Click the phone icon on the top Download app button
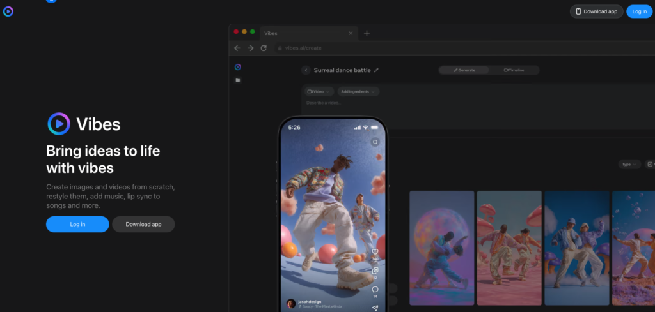This screenshot has width=655, height=312. pyautogui.click(x=578, y=11)
